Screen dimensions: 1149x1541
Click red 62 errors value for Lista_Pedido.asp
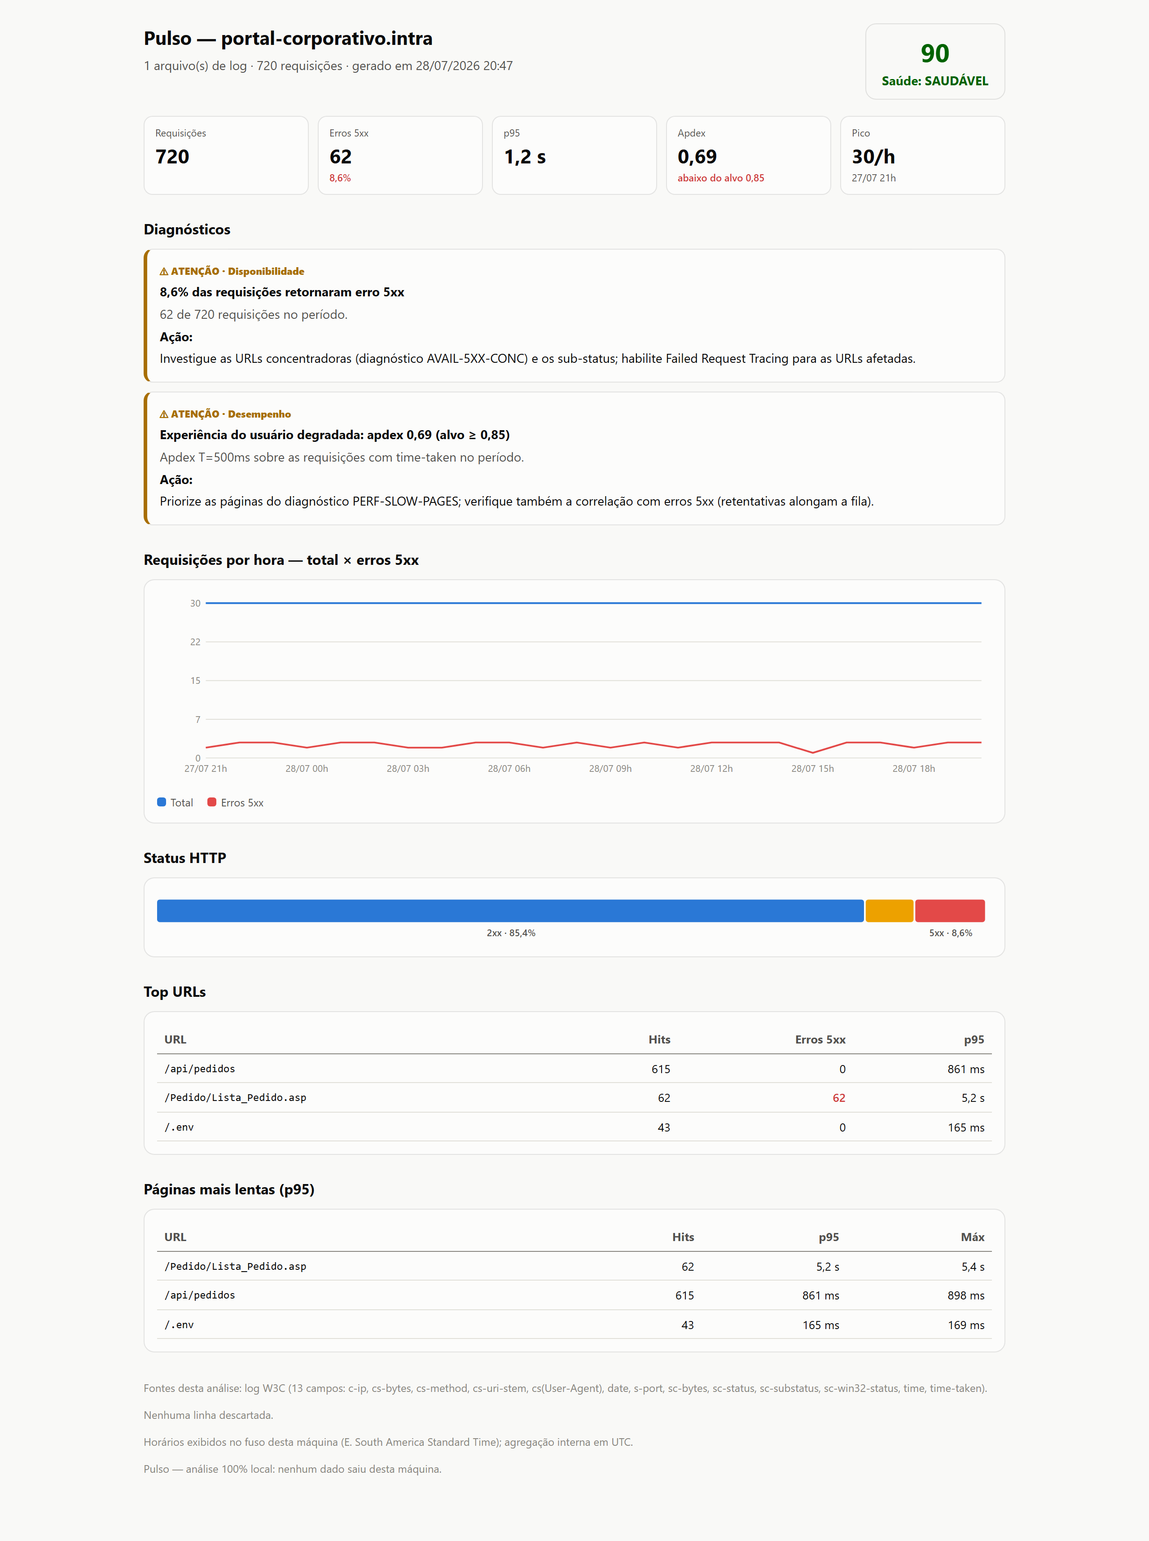pyautogui.click(x=839, y=1098)
